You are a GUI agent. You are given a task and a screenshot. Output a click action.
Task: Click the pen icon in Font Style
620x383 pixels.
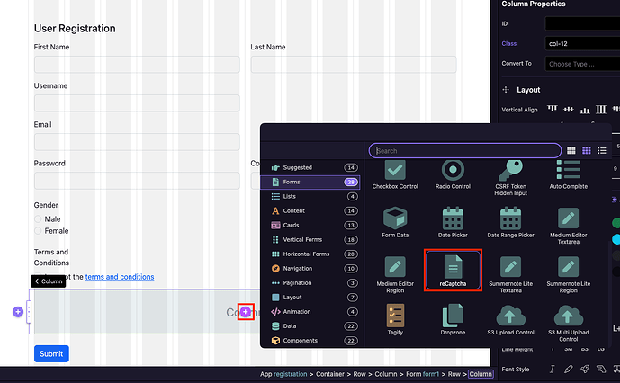[x=568, y=370]
